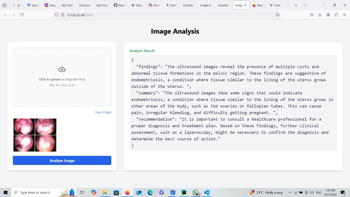Open Outlook from the taskbar

coord(139,193)
